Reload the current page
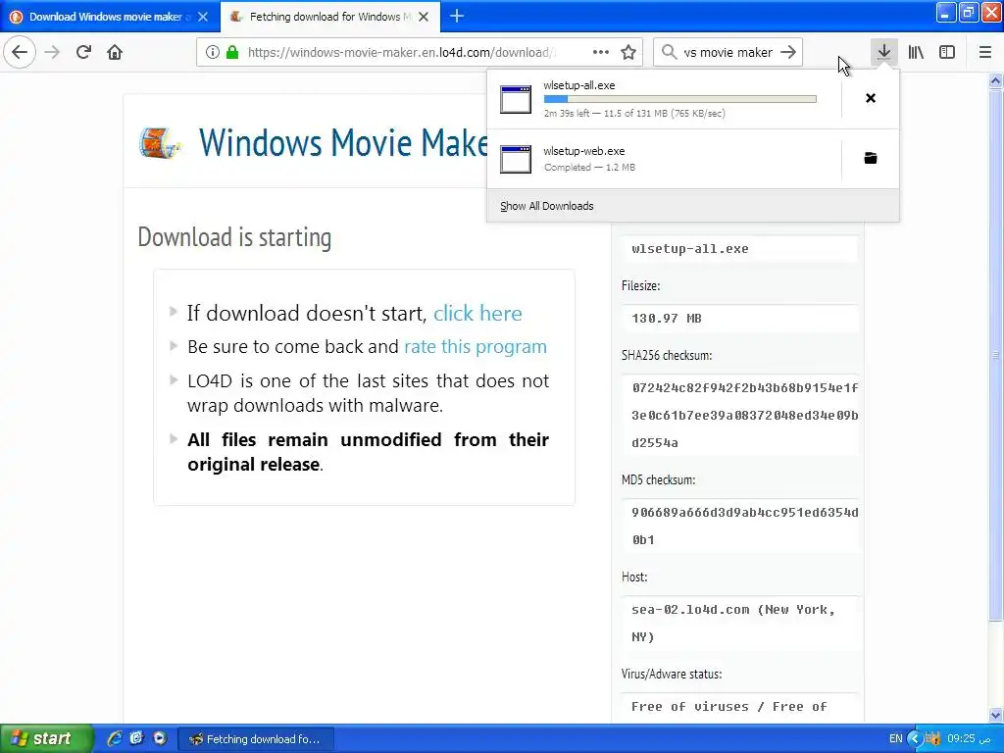Image resolution: width=1004 pixels, height=753 pixels. point(83,52)
